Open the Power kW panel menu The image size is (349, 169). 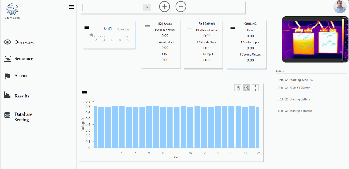[87, 27]
